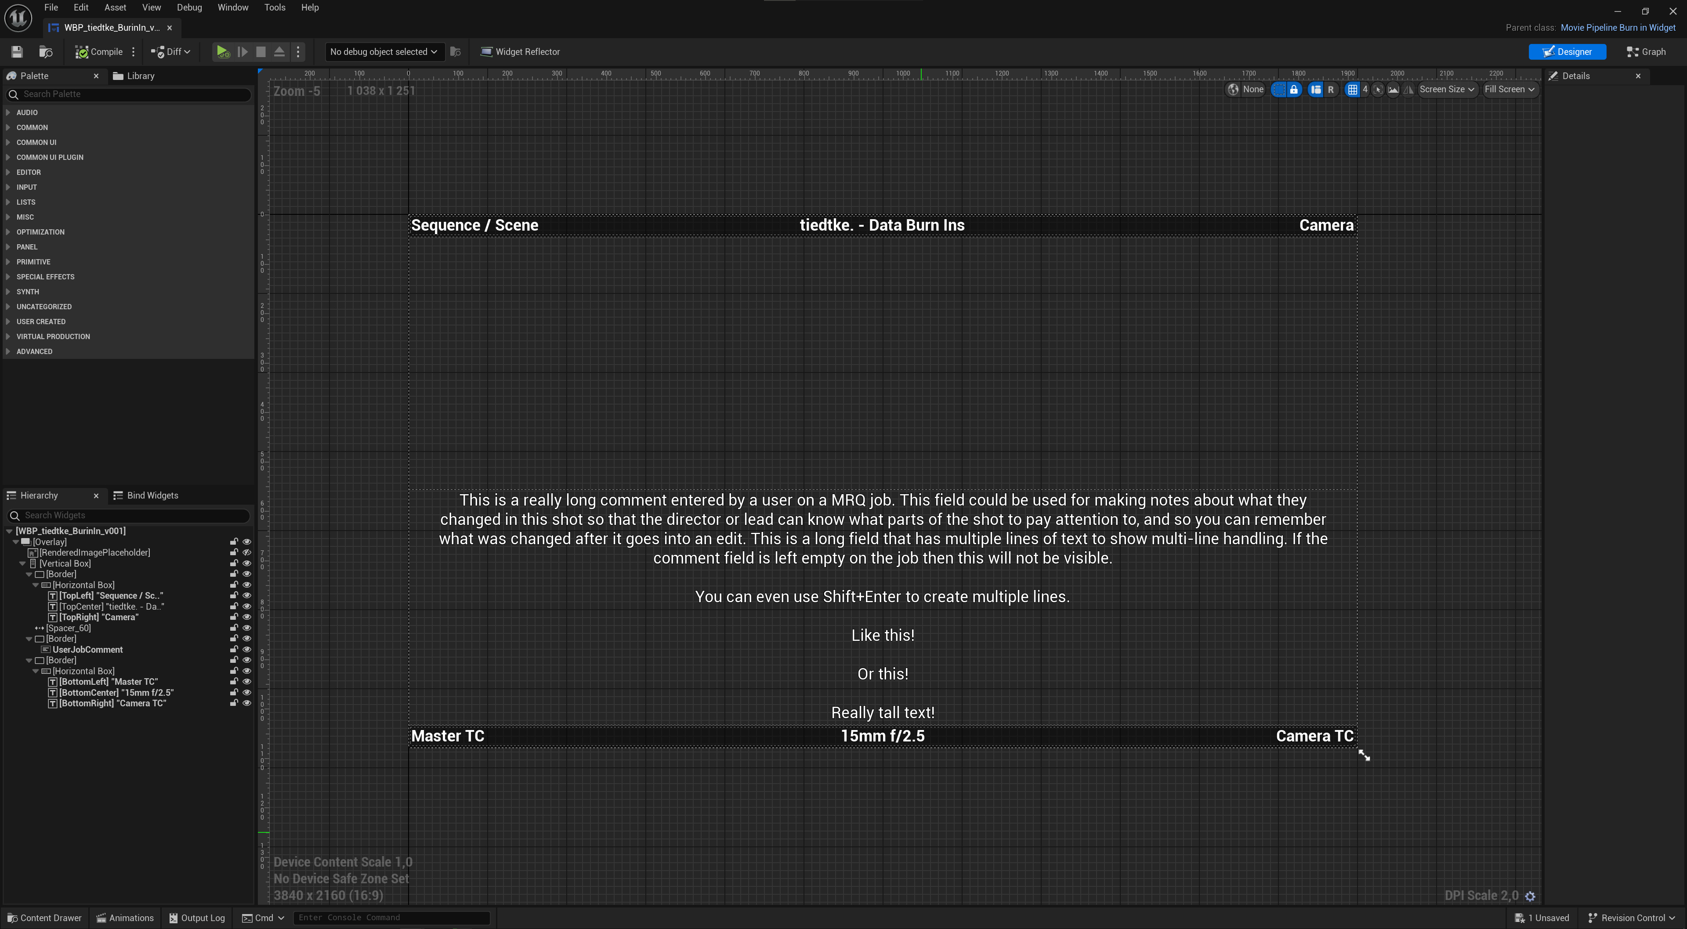The image size is (1687, 929).
Task: Click the Save asset icon
Action: 17,52
